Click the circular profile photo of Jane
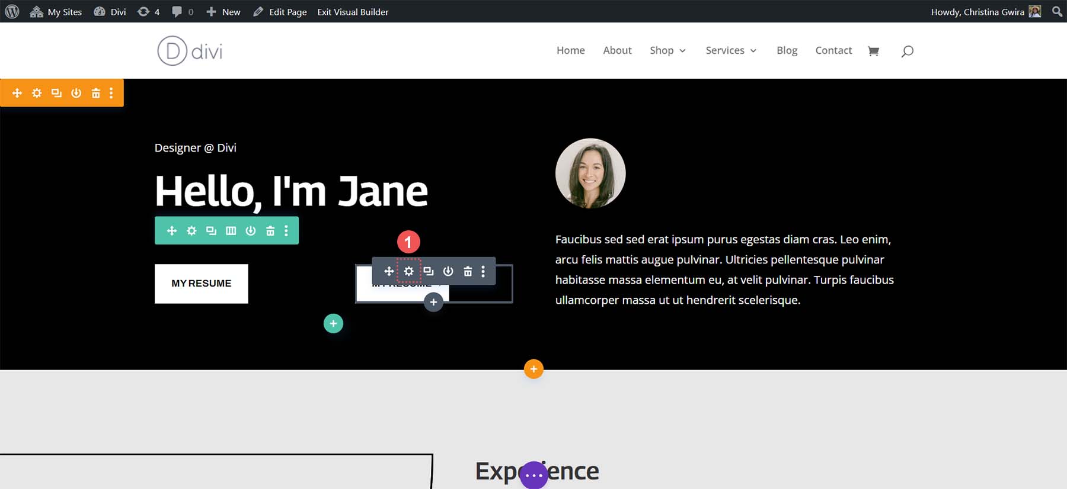The image size is (1067, 489). (590, 173)
